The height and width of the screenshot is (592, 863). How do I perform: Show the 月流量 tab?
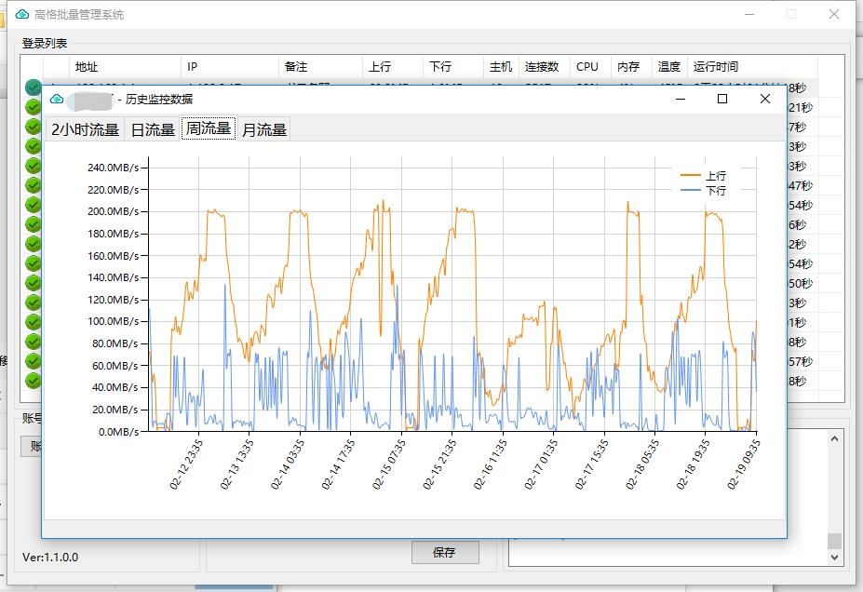tap(264, 129)
